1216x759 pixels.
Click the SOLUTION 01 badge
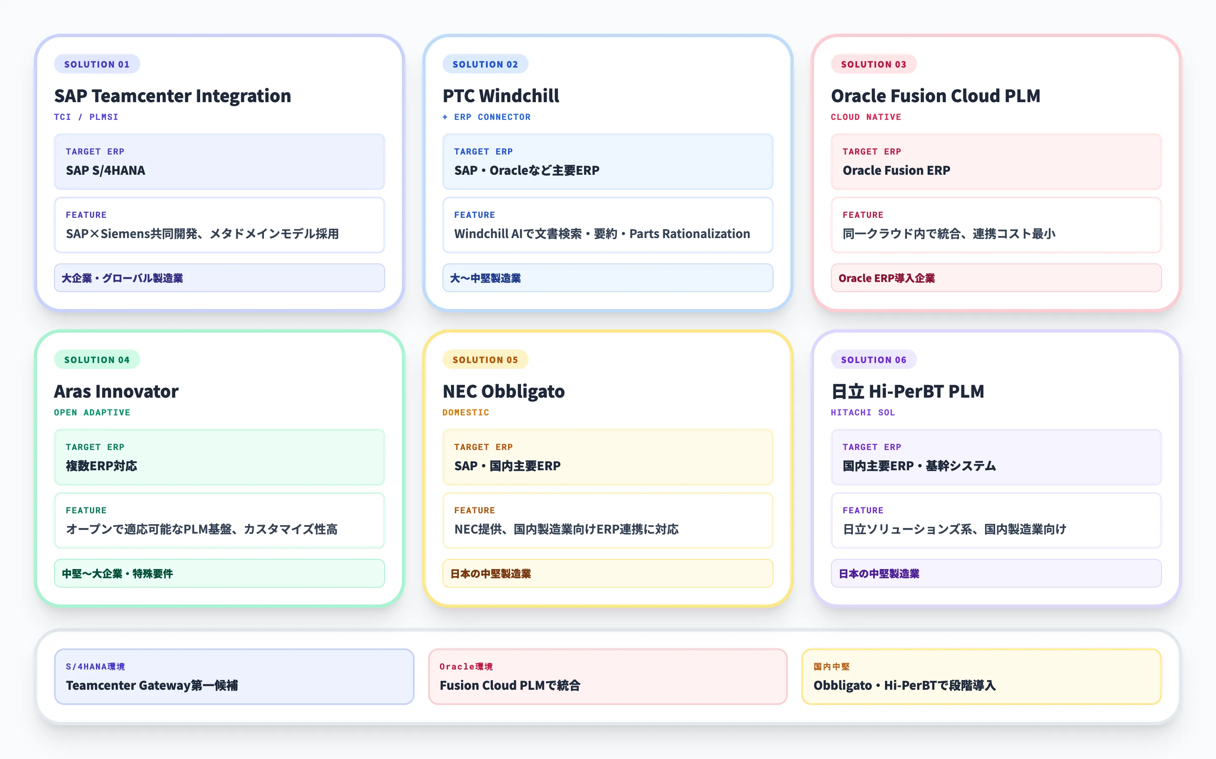click(96, 64)
